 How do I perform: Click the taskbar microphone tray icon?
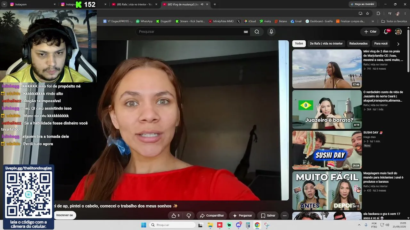[x=366, y=225]
